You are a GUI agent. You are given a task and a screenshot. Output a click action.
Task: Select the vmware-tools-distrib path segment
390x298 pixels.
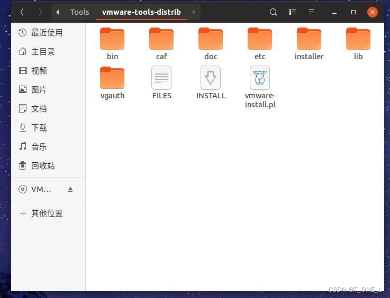[x=141, y=12]
